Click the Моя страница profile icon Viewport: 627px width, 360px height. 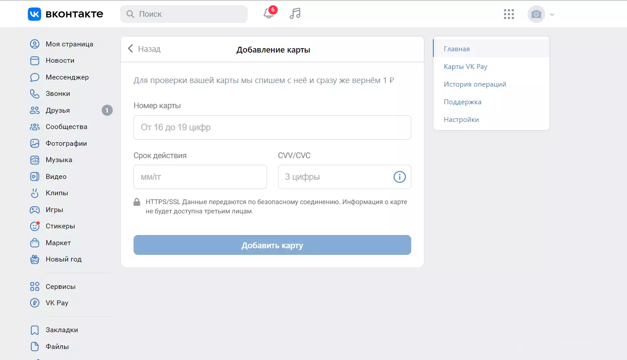34,44
